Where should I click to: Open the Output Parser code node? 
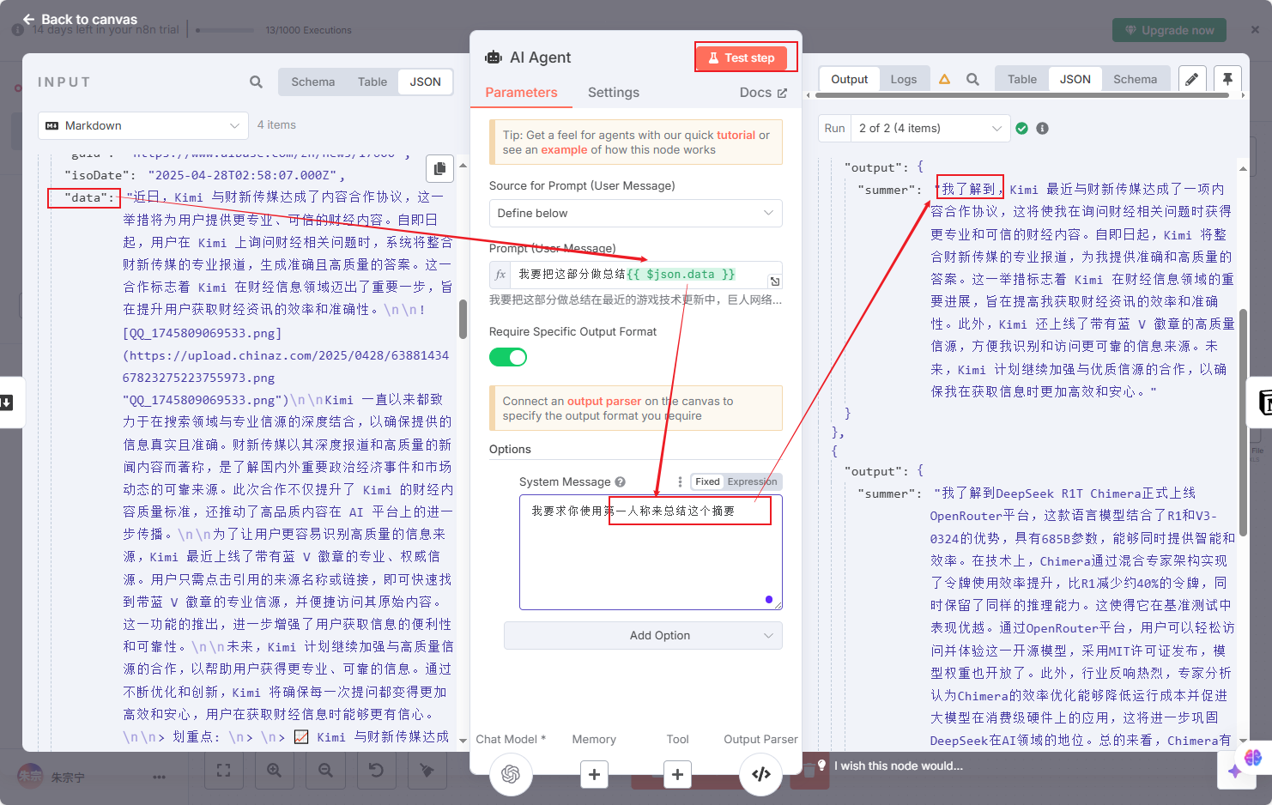tap(760, 774)
